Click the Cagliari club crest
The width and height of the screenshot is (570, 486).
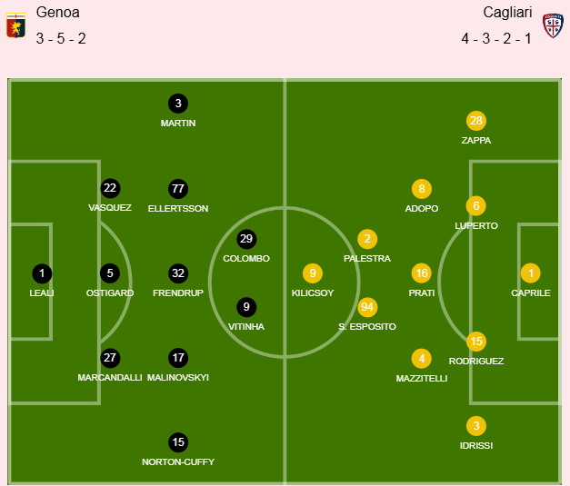[552, 25]
